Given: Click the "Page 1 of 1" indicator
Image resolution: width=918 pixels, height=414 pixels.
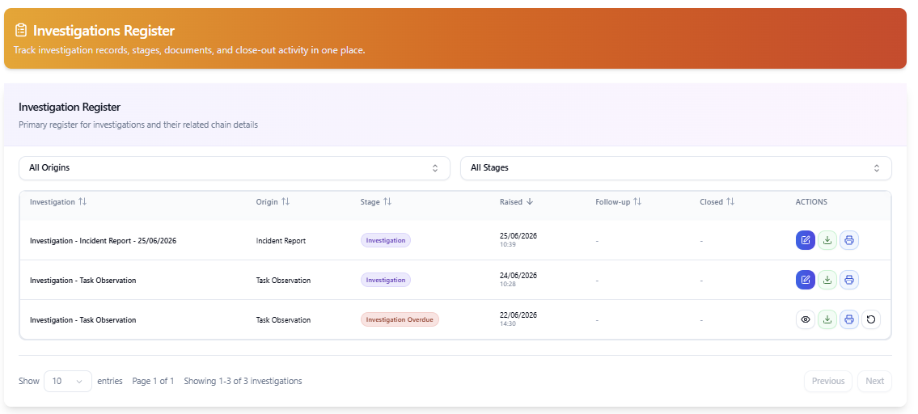Looking at the screenshot, I should click(153, 381).
